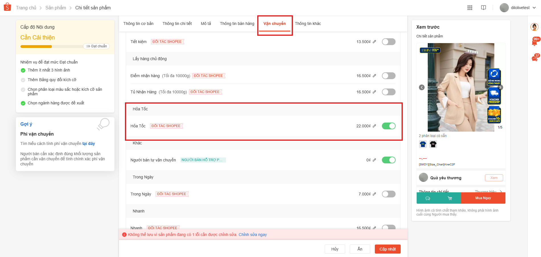Click the lightbulb icon in Gợi ý
Screen dimensions: 541x257
[x=103, y=124]
